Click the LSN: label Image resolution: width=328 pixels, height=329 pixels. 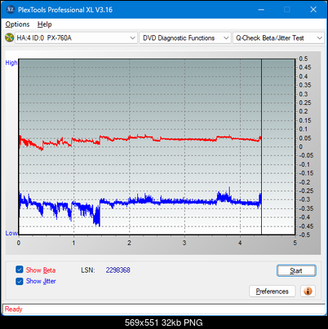[88, 270]
